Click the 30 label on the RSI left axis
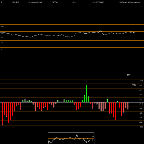The image size is (144, 144). coord(2,42)
